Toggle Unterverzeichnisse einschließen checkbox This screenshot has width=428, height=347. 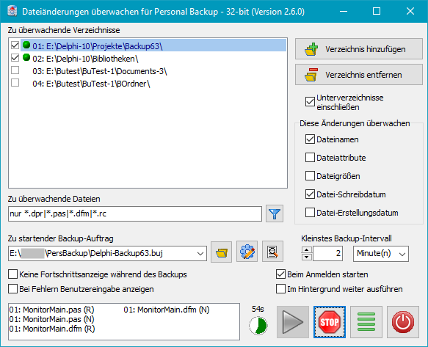click(310, 102)
